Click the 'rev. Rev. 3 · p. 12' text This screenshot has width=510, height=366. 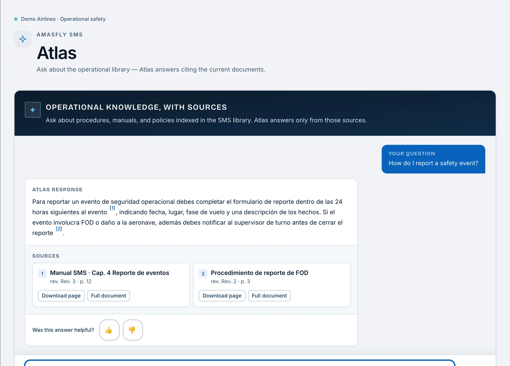pos(71,281)
